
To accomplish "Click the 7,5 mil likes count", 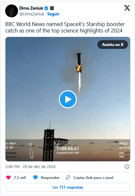I will click(20, 178).
